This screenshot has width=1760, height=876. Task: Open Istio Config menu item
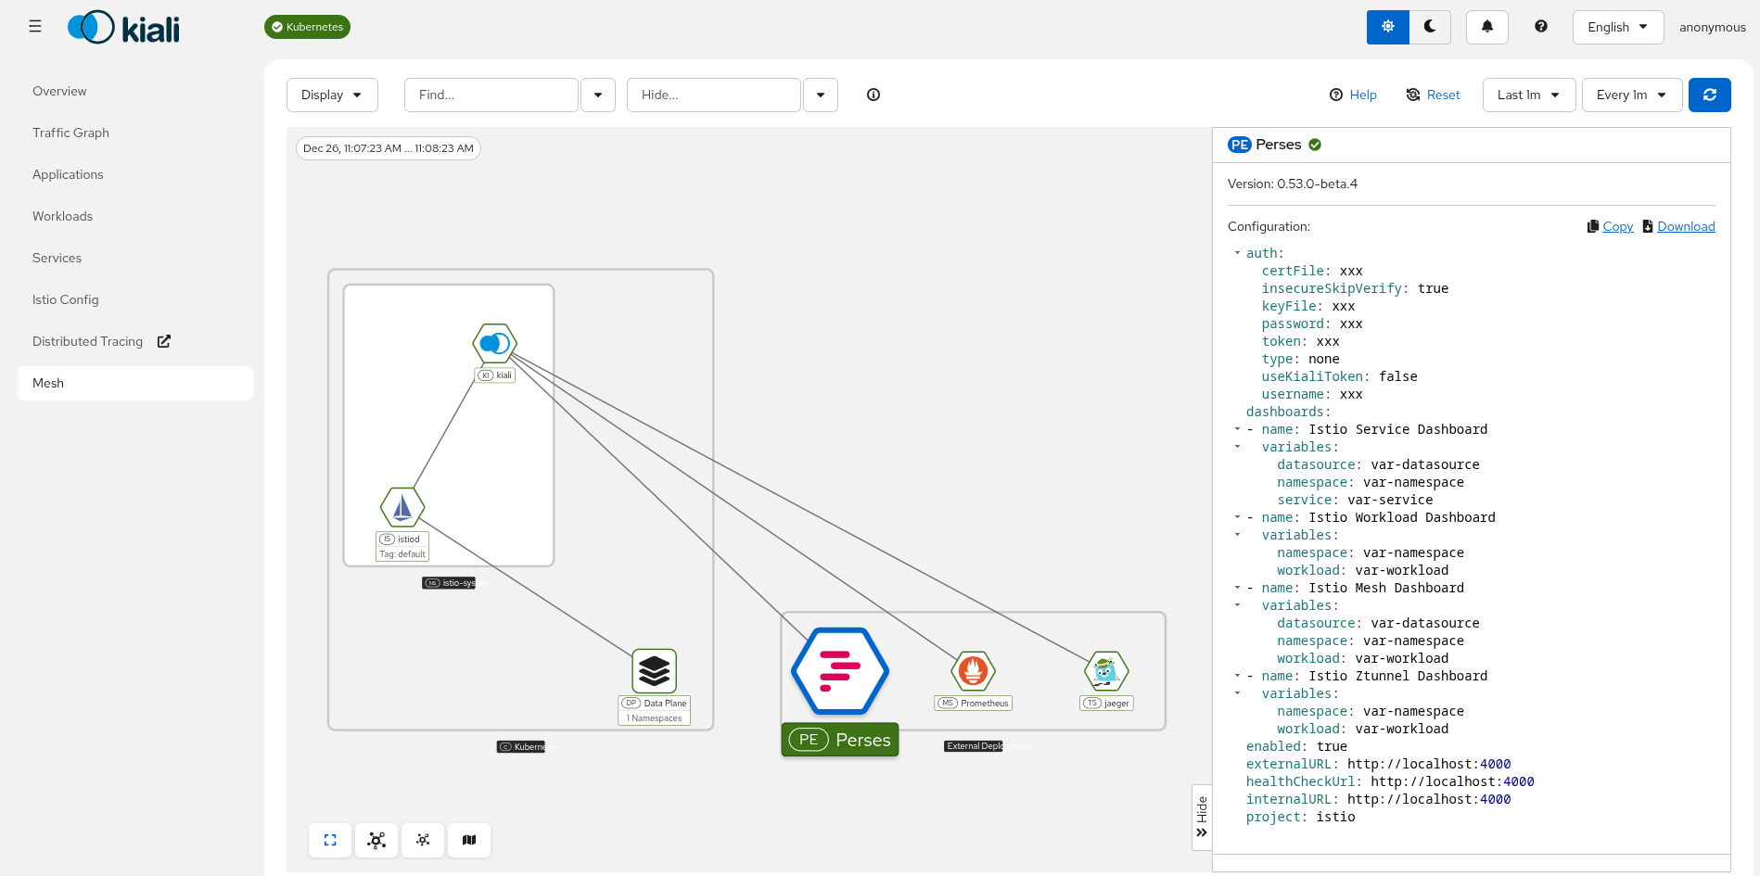tap(65, 299)
